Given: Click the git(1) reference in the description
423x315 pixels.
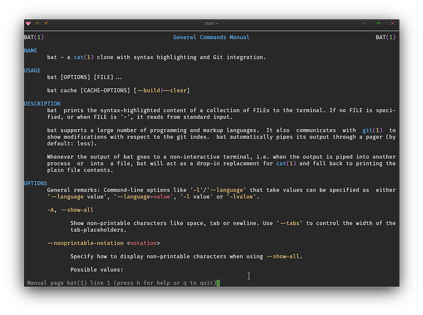Looking at the screenshot, I should pyautogui.click(x=364, y=130).
